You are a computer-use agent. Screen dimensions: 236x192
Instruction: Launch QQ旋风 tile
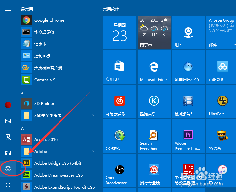[120, 136]
